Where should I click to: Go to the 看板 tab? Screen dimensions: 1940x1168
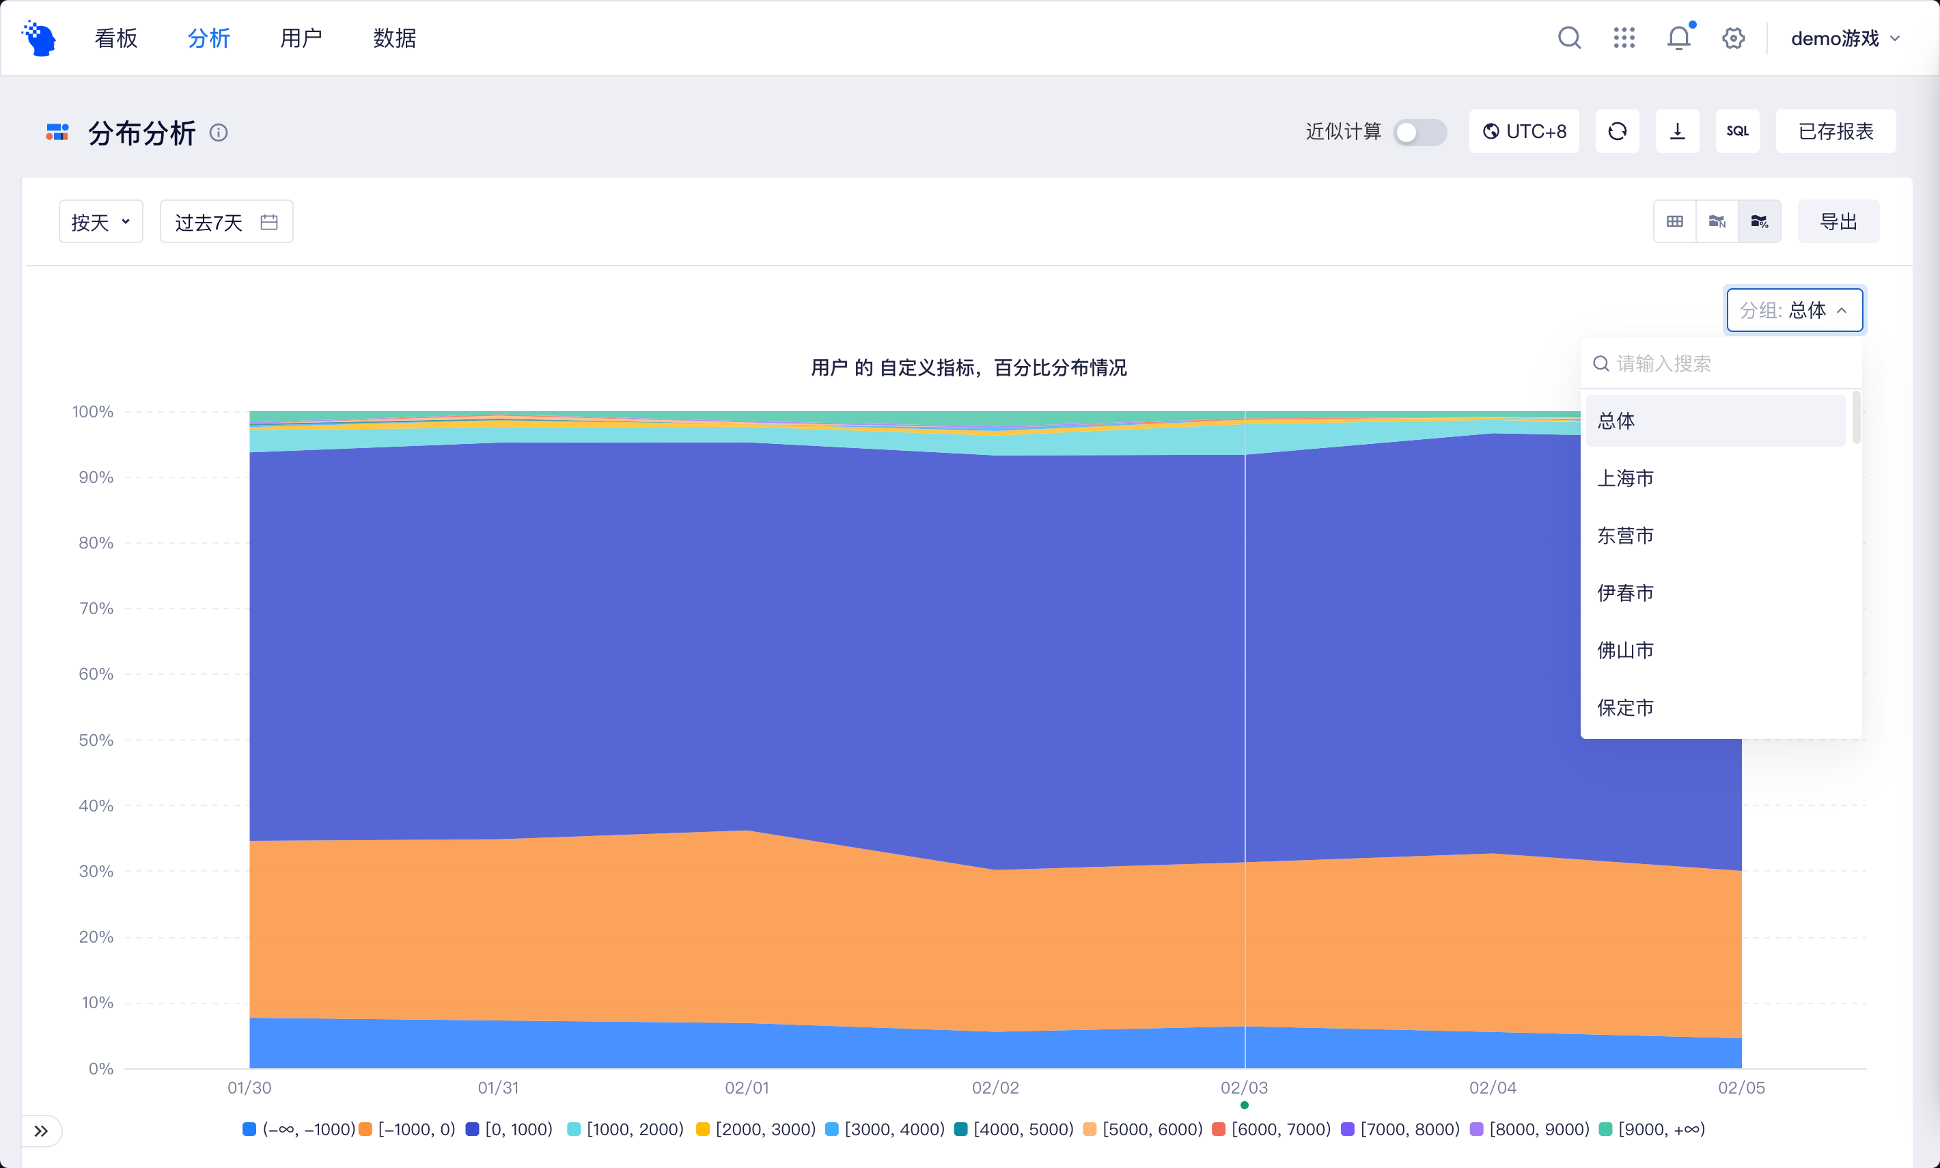(115, 38)
